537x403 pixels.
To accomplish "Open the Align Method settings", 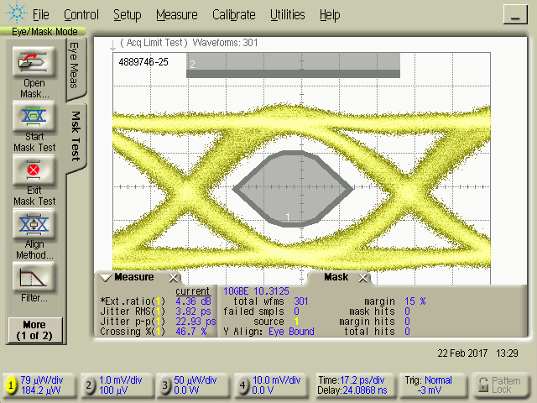I will coord(34,224).
